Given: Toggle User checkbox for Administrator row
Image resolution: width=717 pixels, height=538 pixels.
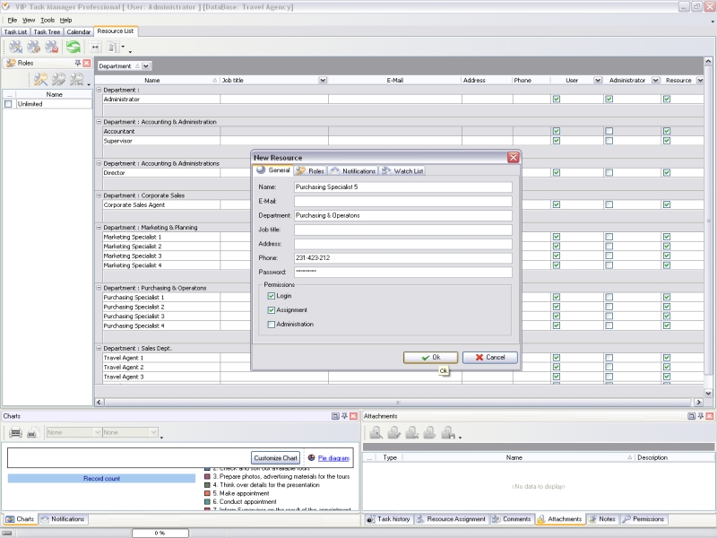Looking at the screenshot, I should (557, 99).
